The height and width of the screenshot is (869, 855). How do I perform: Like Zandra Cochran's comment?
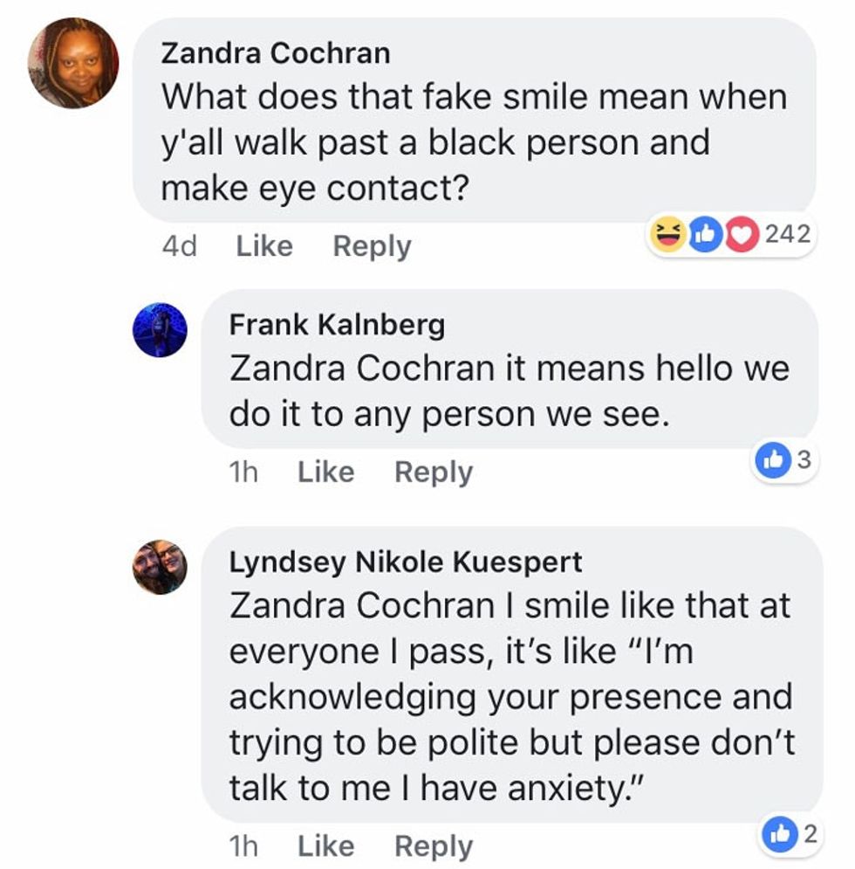point(264,246)
